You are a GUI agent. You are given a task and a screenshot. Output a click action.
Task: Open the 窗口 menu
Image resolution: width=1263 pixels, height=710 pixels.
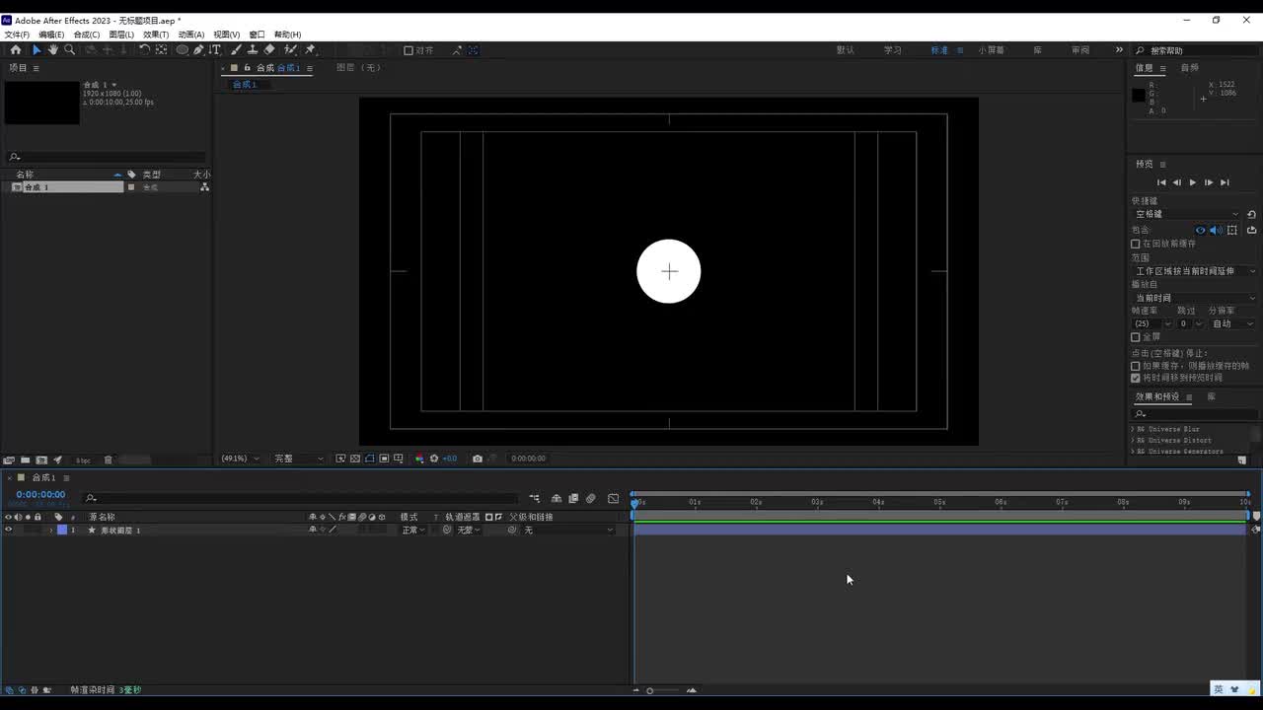click(257, 35)
